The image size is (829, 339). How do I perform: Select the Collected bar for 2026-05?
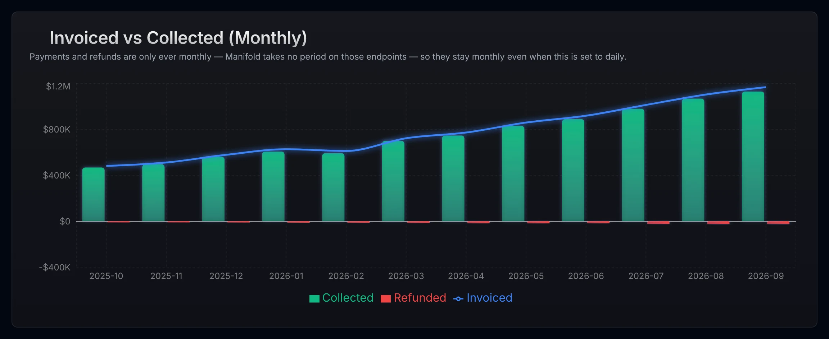[513, 173]
